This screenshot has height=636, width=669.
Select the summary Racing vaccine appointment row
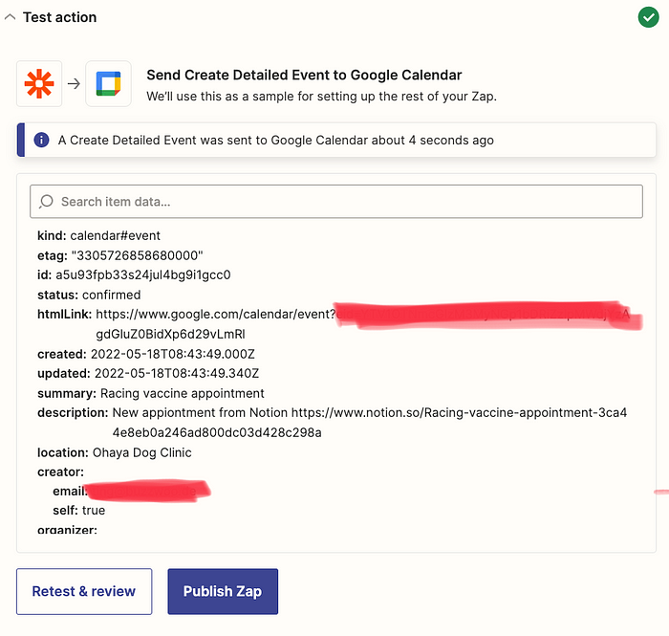tap(151, 393)
